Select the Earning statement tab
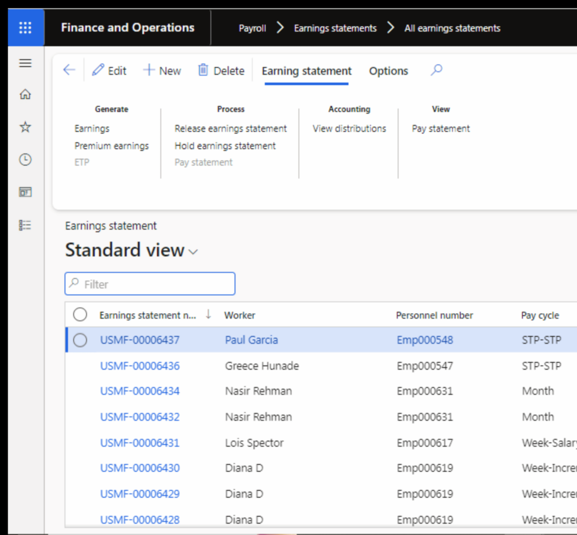 pyautogui.click(x=306, y=71)
